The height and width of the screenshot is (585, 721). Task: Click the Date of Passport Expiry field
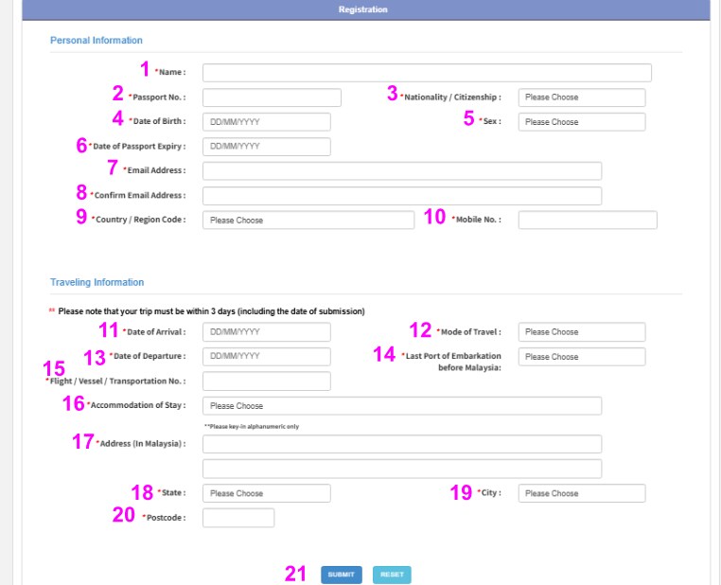(x=266, y=147)
